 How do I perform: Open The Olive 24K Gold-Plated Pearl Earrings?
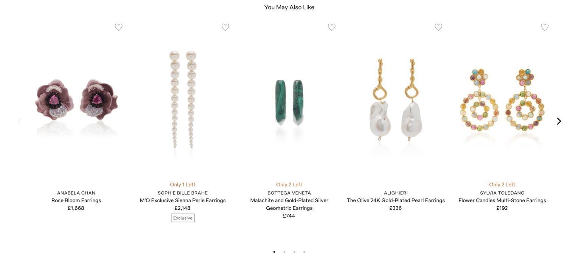pyautogui.click(x=396, y=201)
